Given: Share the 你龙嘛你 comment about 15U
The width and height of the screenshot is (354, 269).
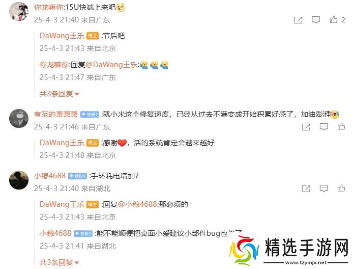Looking at the screenshot, I should [x=298, y=20].
